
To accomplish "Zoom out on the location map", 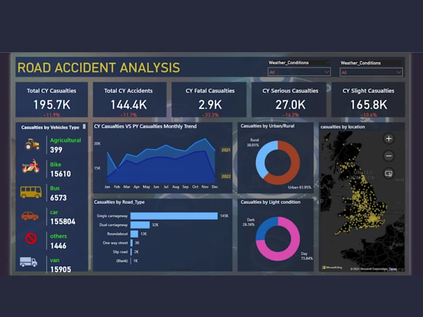I will [x=388, y=156].
